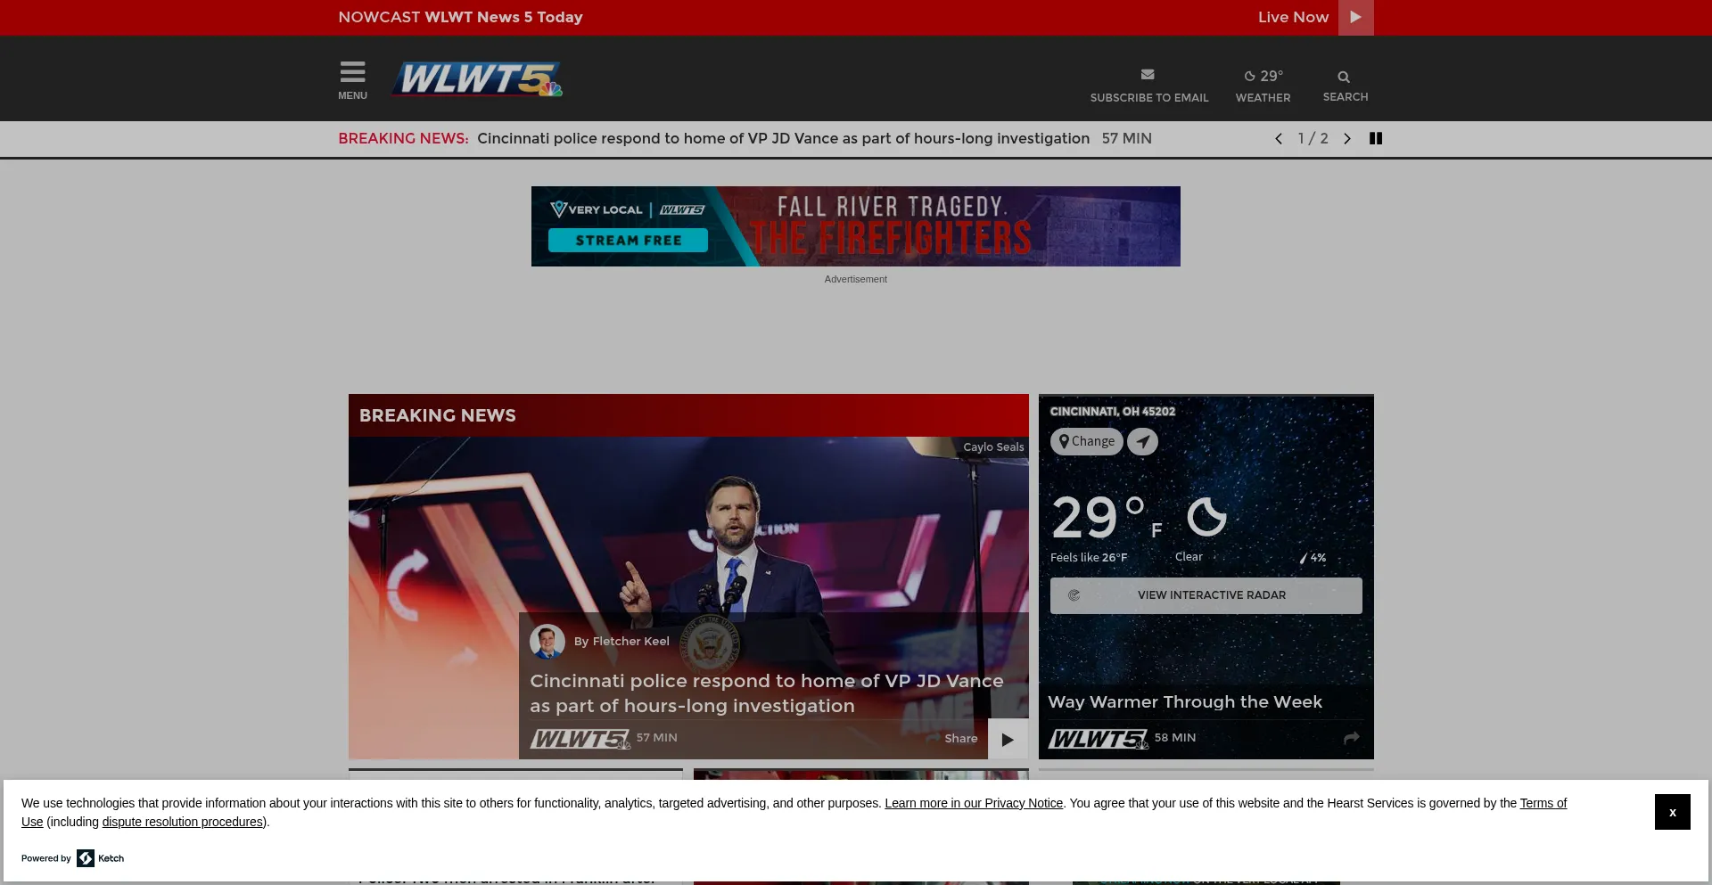Click the radar icon next to VIEW INTERACTIVE RADAR
Image resolution: width=1712 pixels, height=885 pixels.
click(1074, 595)
